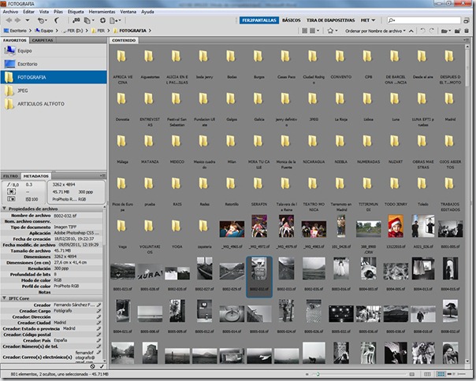The height and width of the screenshot is (381, 476).
Task: Select ARTICULOS ALTFOTO favorite folder
Action: (x=54, y=104)
